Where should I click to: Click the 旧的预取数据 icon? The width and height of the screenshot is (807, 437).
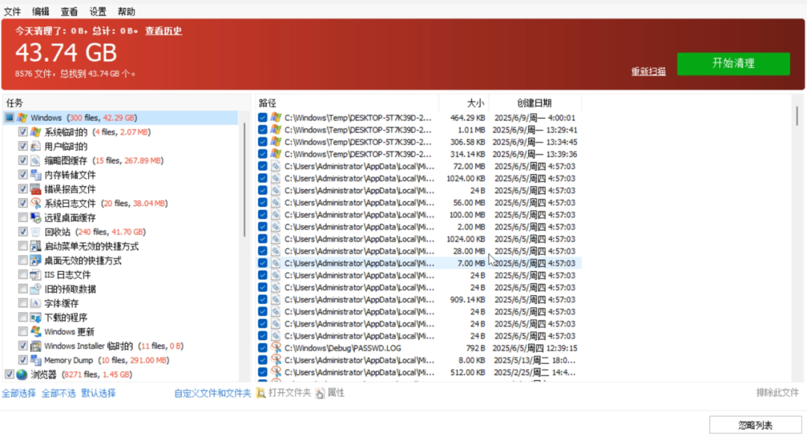tap(36, 289)
